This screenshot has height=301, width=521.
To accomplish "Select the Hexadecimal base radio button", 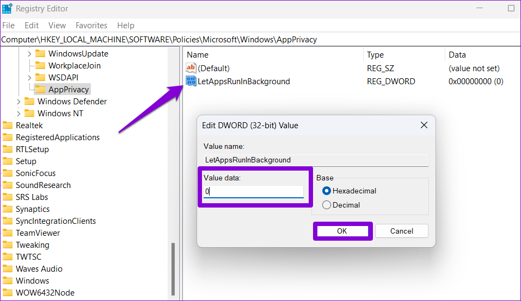I will [326, 191].
